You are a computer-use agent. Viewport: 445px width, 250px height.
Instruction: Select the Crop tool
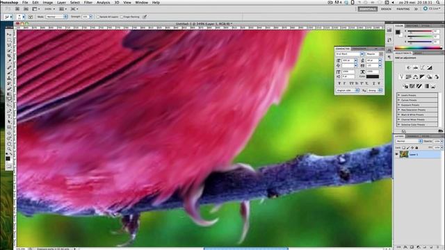(9, 56)
